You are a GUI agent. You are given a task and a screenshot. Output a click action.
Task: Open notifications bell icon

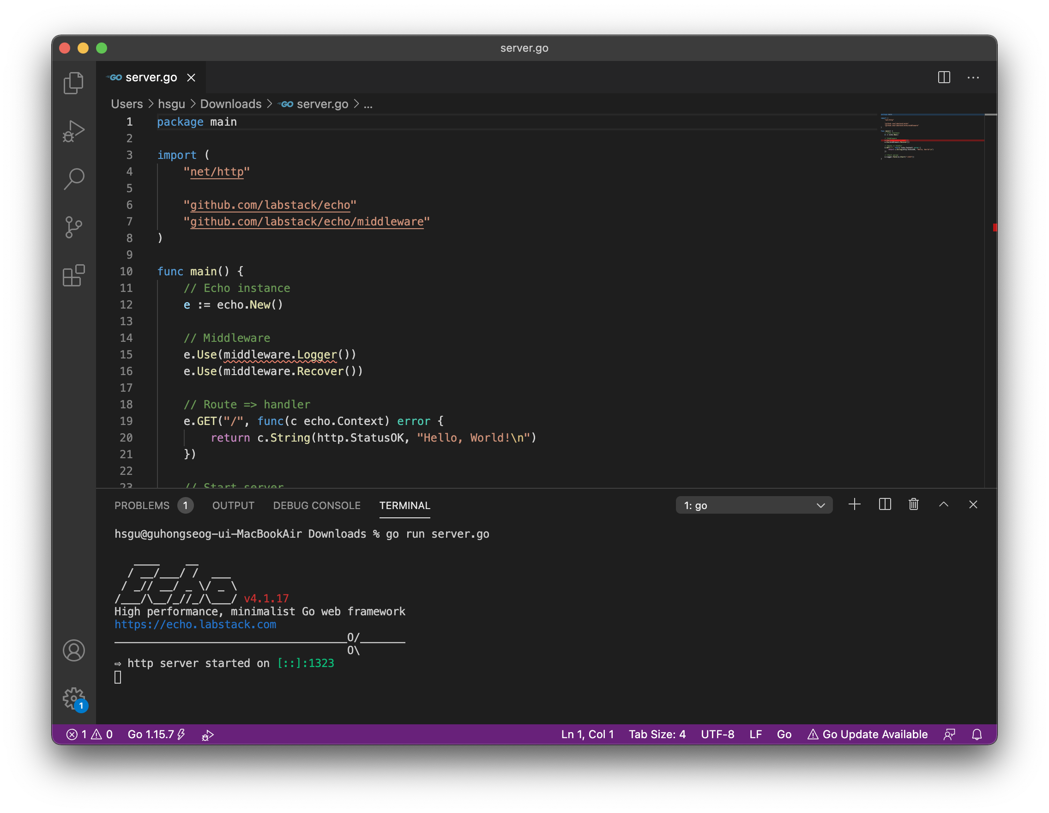point(977,734)
